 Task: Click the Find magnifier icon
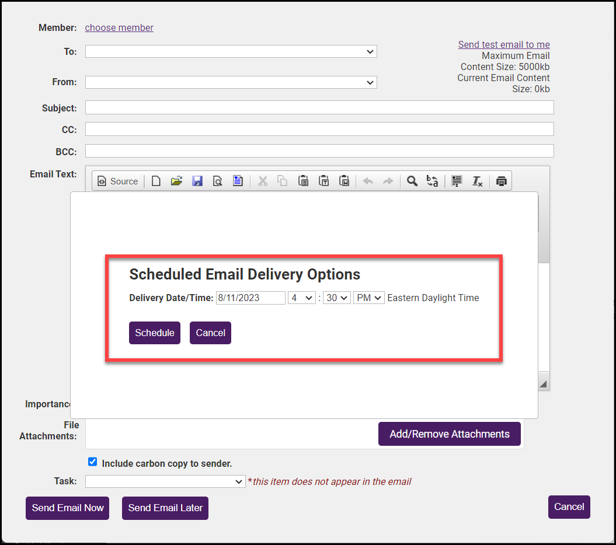[412, 181]
